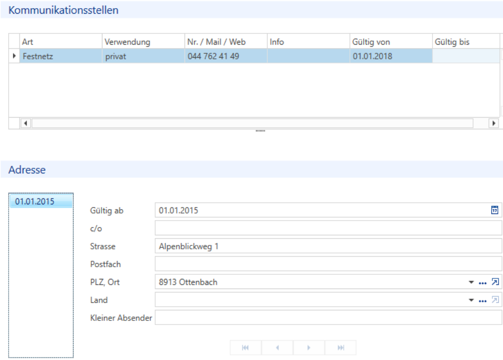Sort by the Art column header
Image resolution: width=503 pixels, height=360 pixels.
(x=61, y=42)
